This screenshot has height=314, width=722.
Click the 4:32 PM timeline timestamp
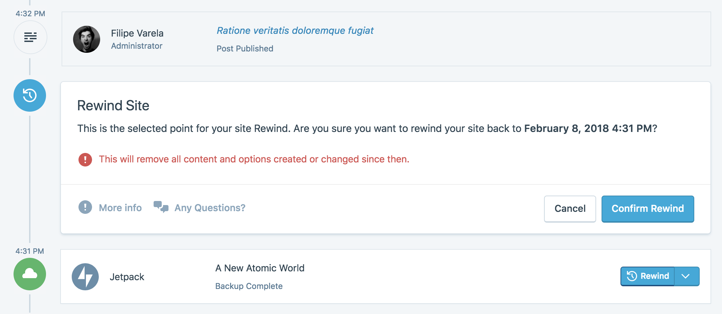tap(30, 14)
